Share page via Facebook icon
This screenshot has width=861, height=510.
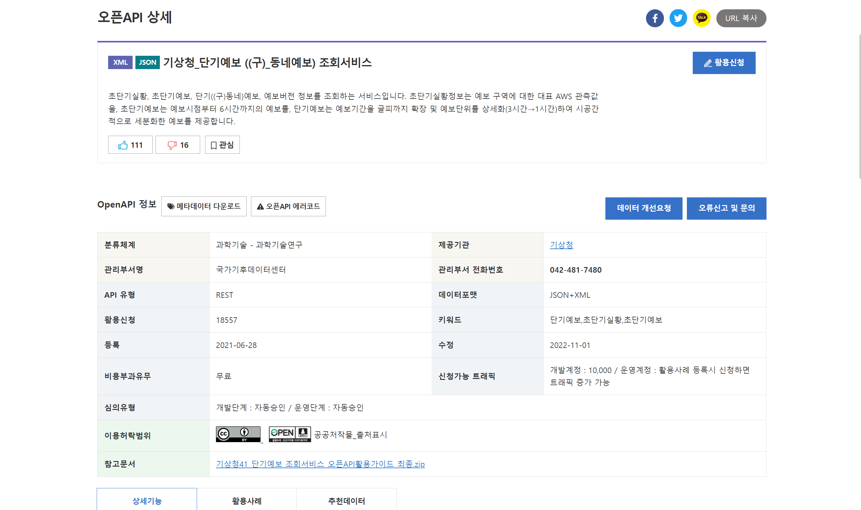tap(655, 18)
